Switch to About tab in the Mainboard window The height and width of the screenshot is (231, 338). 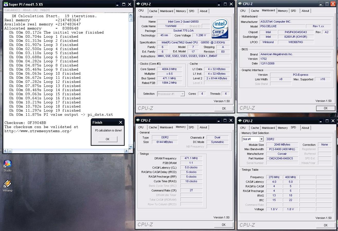coord(305,11)
